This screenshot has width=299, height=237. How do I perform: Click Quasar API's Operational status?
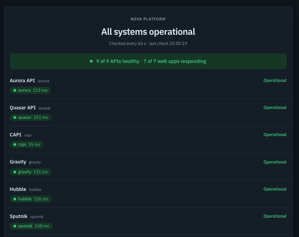point(275,108)
